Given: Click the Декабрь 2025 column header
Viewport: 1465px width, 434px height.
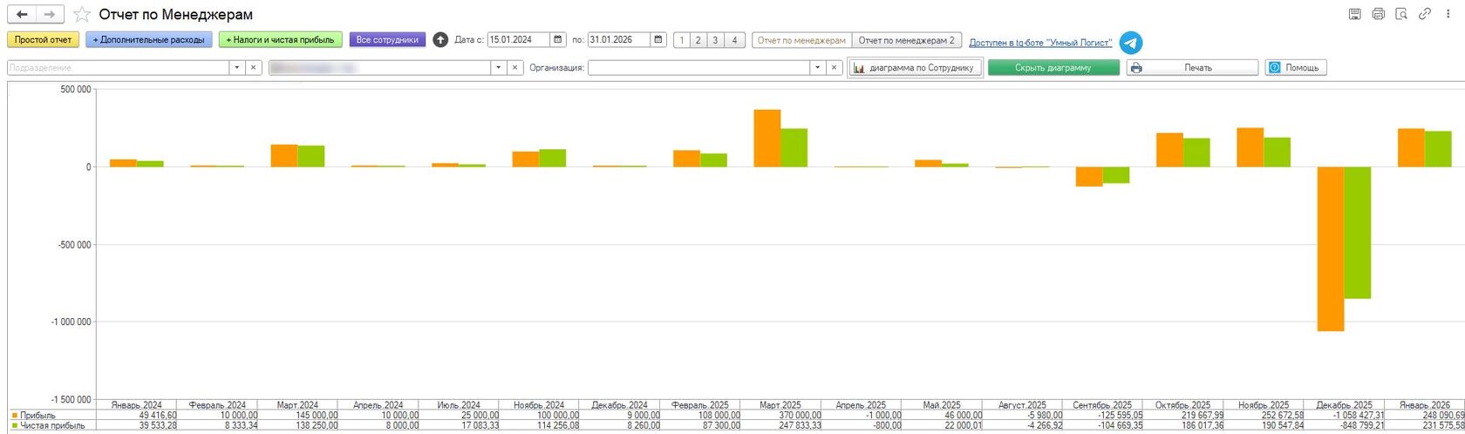Looking at the screenshot, I should (x=1344, y=405).
